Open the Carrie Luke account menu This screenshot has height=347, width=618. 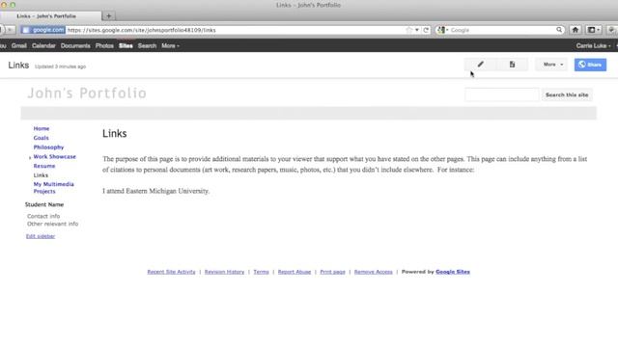tap(593, 45)
